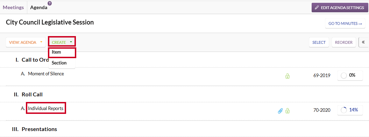Viewport: 369px width, 137px height.
Task: Open the Individual Reports agenda item
Action: (46, 109)
